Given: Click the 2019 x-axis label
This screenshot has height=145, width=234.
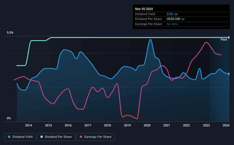Looking at the screenshot, I should (127, 125).
